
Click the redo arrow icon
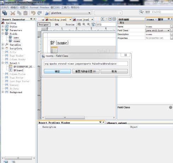coord(40,13)
